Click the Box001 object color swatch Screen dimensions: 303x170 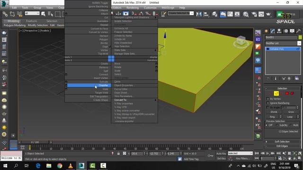300,37
